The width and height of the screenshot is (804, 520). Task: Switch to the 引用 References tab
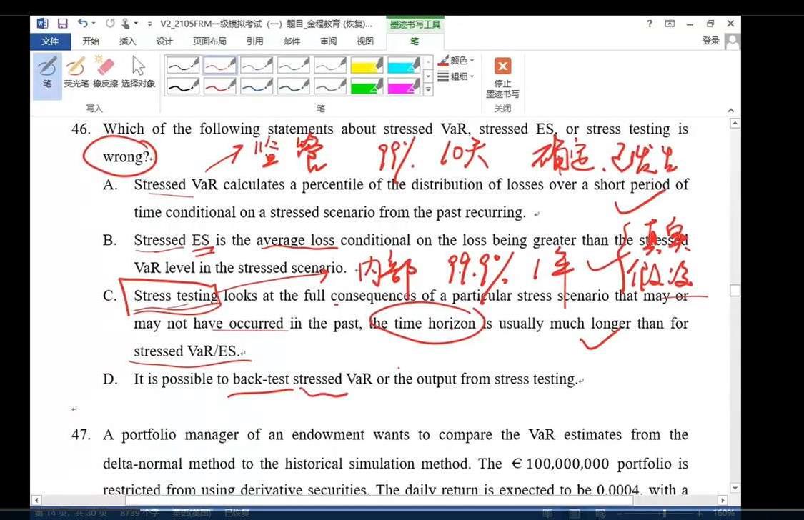(x=255, y=41)
